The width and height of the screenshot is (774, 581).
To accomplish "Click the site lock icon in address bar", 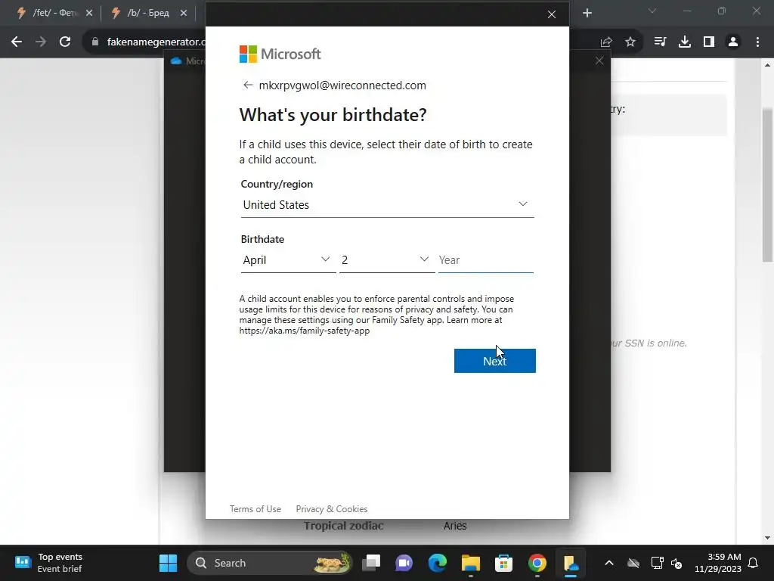I will coord(95,42).
